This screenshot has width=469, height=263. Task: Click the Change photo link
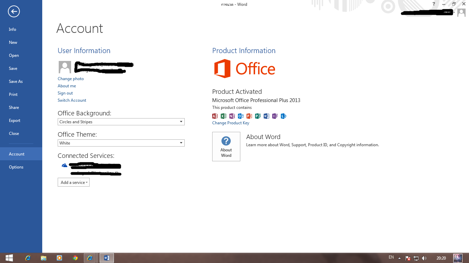[x=71, y=79]
